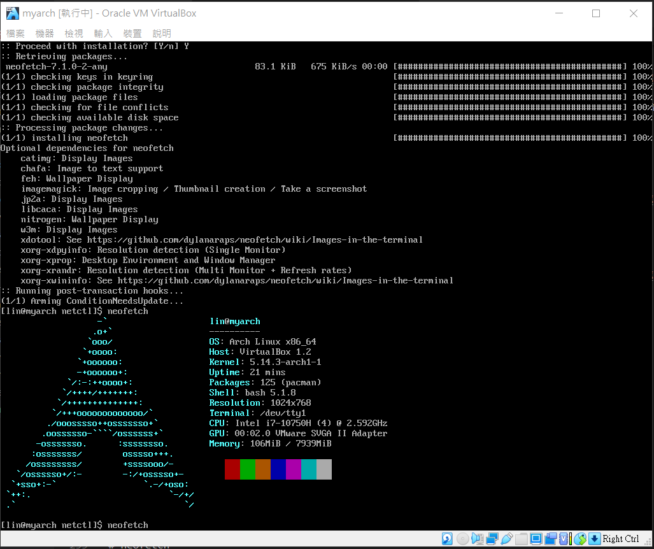
Task: Click the Right Ctrl host key label
Action: pos(621,539)
